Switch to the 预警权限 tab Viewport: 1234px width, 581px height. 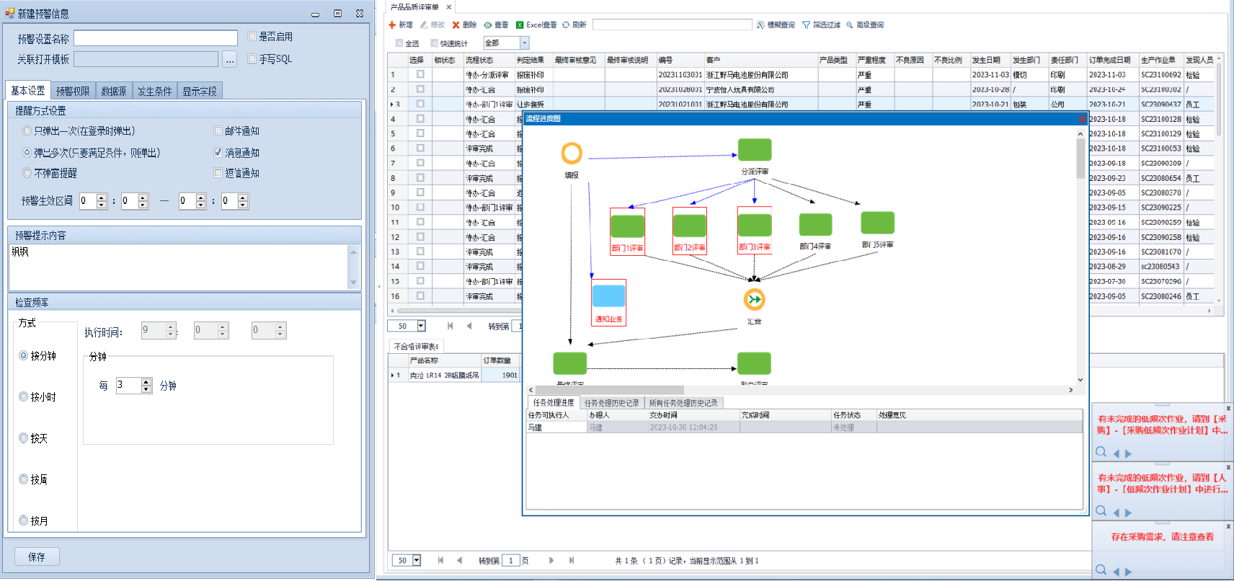[73, 91]
